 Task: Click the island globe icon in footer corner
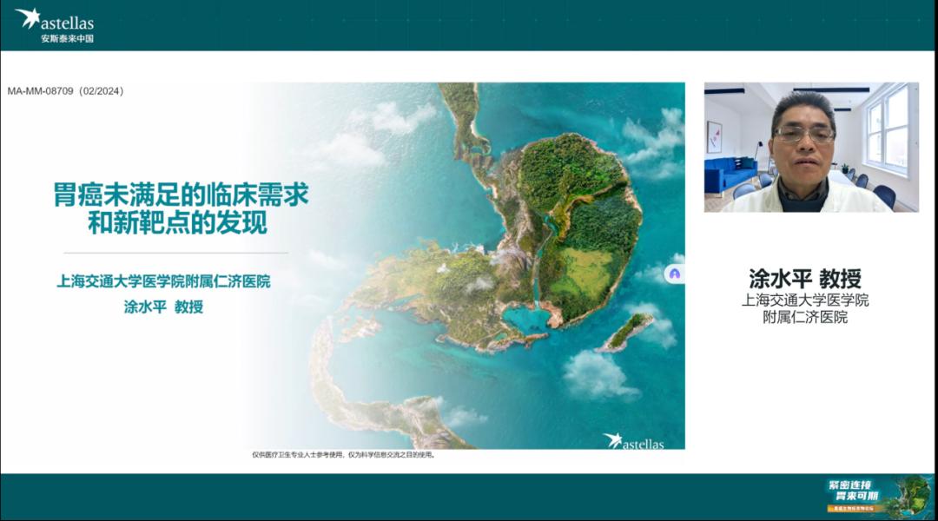point(912,496)
